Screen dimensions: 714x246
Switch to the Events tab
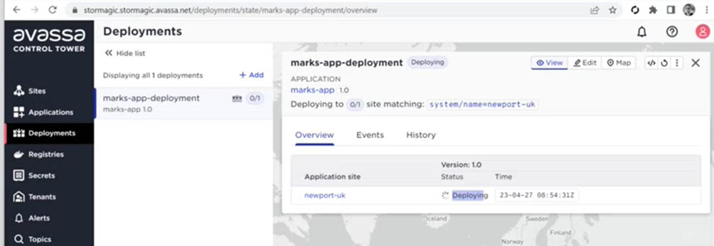tap(370, 135)
